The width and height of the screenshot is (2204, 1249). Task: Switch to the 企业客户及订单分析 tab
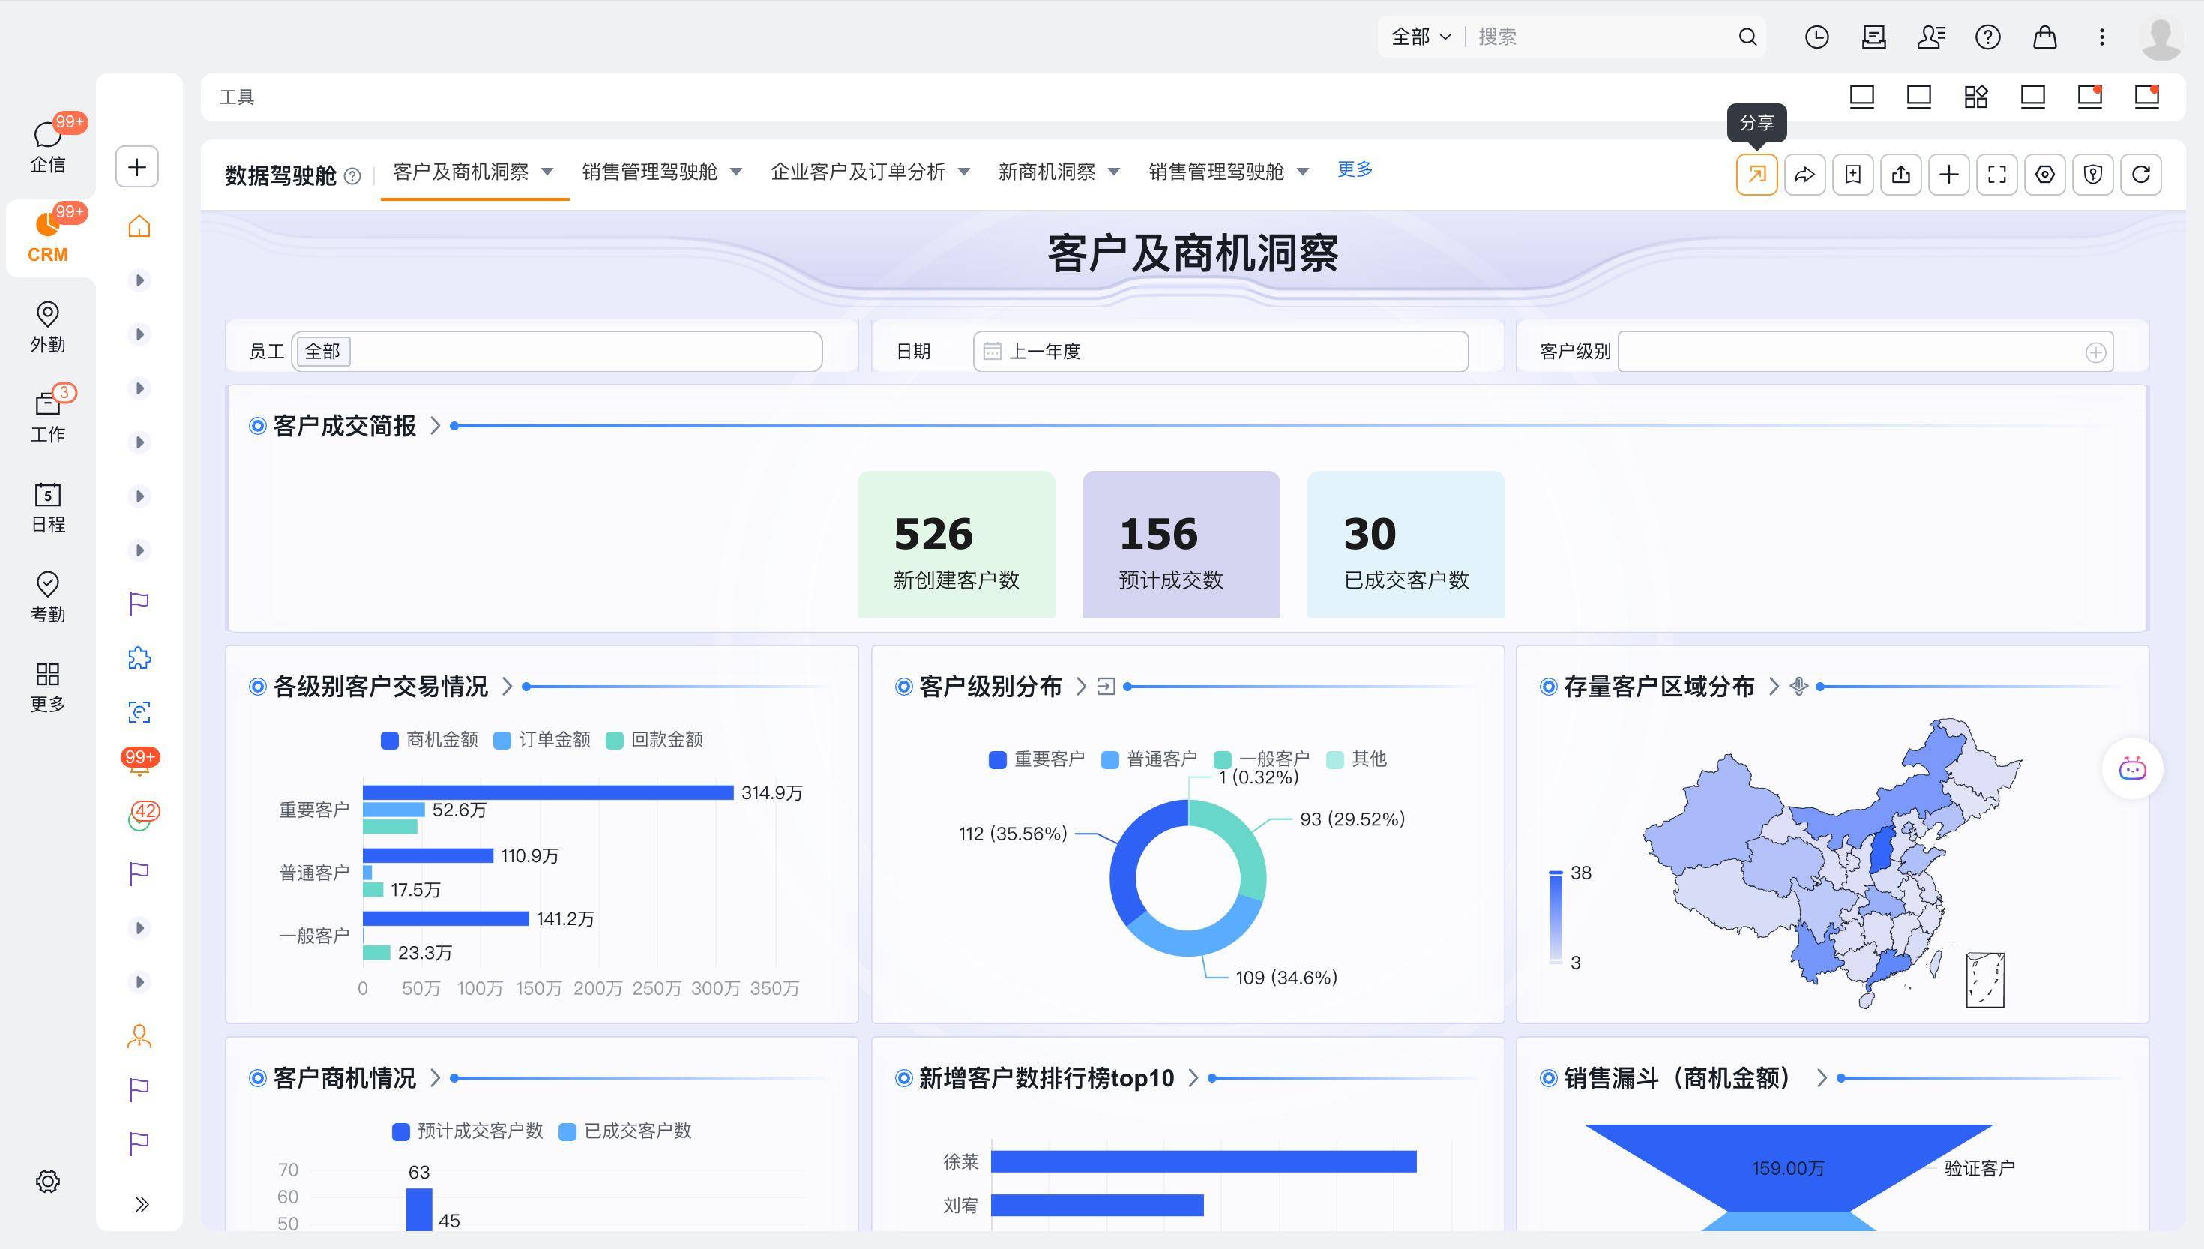click(x=858, y=172)
